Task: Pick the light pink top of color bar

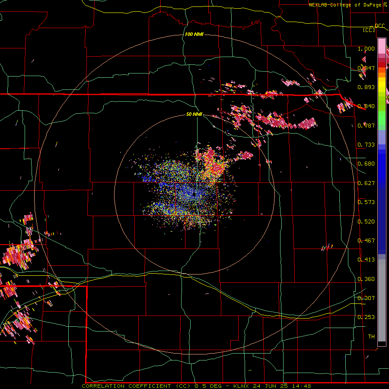Action: tap(382, 46)
